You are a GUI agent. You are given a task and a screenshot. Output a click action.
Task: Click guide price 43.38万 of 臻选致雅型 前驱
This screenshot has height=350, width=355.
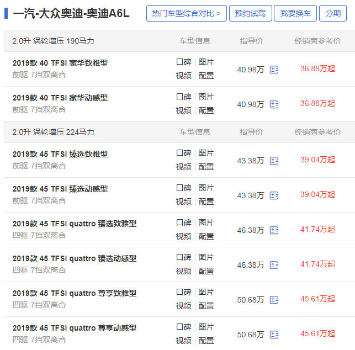(251, 161)
